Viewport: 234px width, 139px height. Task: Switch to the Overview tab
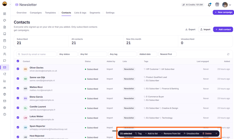coord(21,13)
